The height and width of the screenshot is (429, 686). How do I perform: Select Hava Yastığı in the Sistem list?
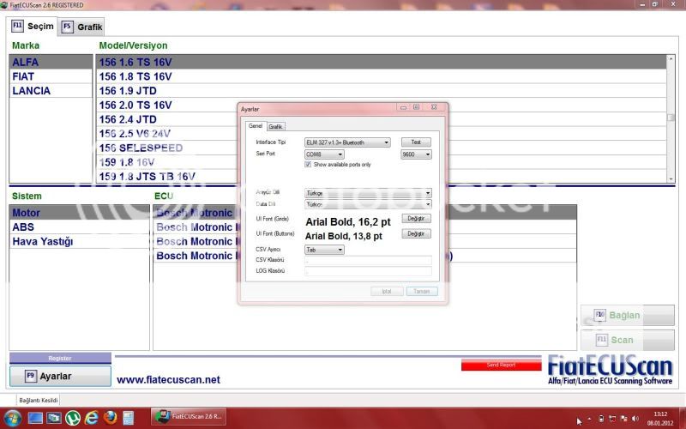[x=79, y=242]
